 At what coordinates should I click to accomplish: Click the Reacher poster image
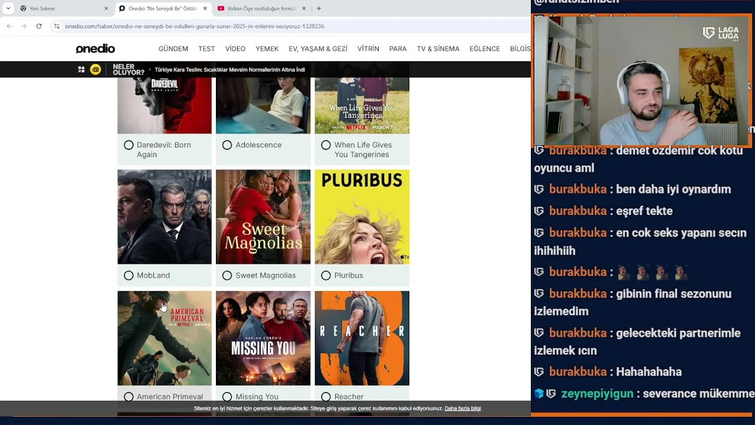click(x=362, y=338)
